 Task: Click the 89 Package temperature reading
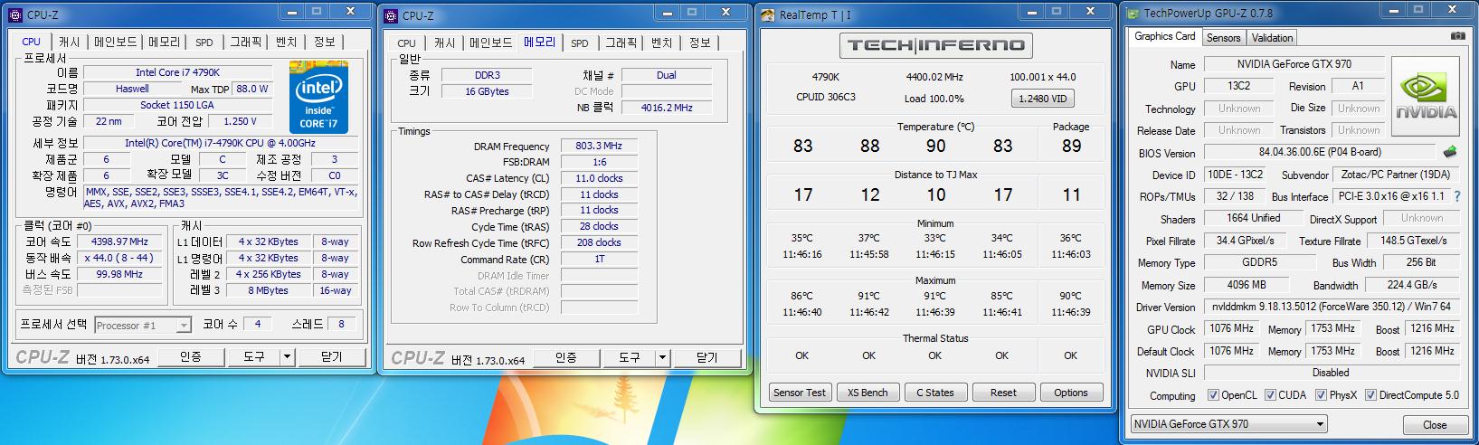click(1071, 146)
